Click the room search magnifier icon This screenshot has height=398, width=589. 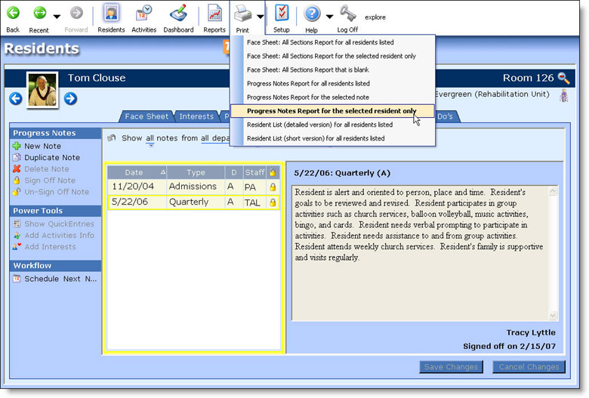(x=564, y=78)
